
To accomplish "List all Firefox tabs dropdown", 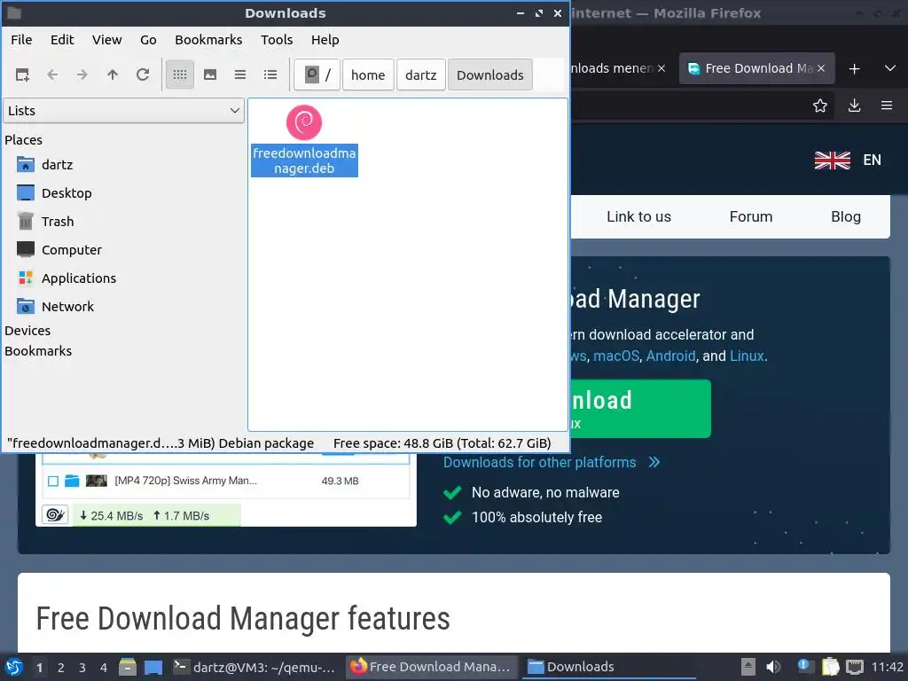I will [890, 68].
